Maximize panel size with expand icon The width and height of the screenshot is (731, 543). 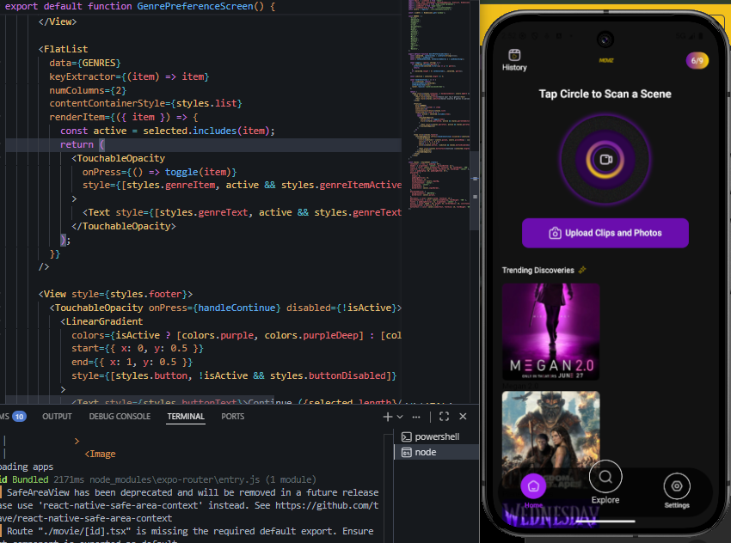443,416
